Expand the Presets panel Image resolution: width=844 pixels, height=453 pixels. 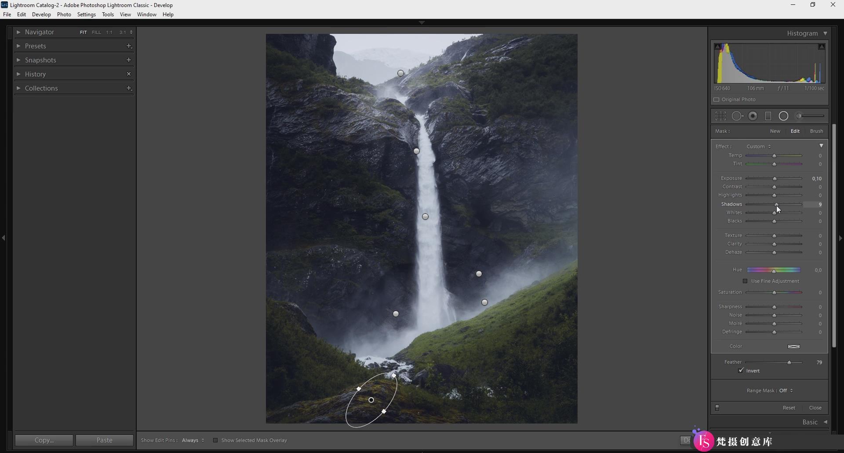point(18,46)
